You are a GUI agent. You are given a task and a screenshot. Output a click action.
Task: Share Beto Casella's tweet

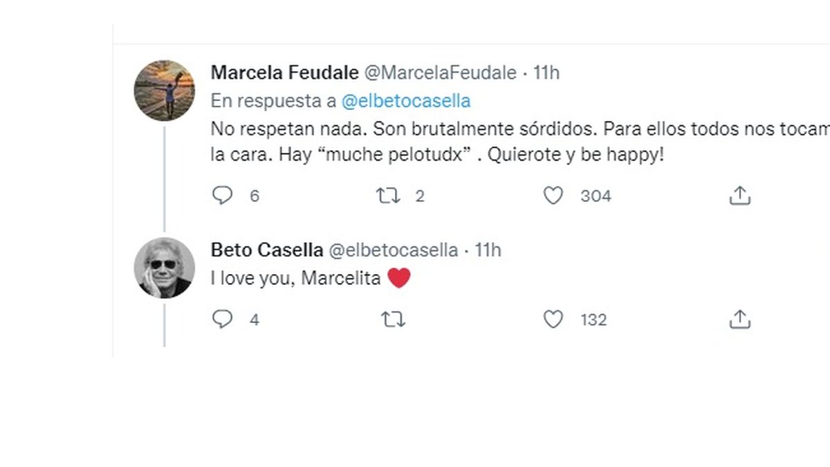click(x=739, y=319)
